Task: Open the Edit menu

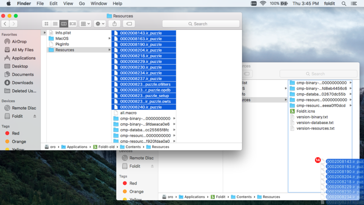Action: [53, 4]
